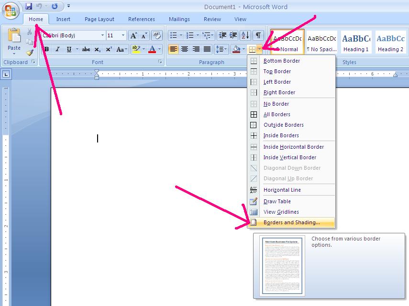Click the Grow Font icon
This screenshot has height=306, width=409.
tap(134, 35)
